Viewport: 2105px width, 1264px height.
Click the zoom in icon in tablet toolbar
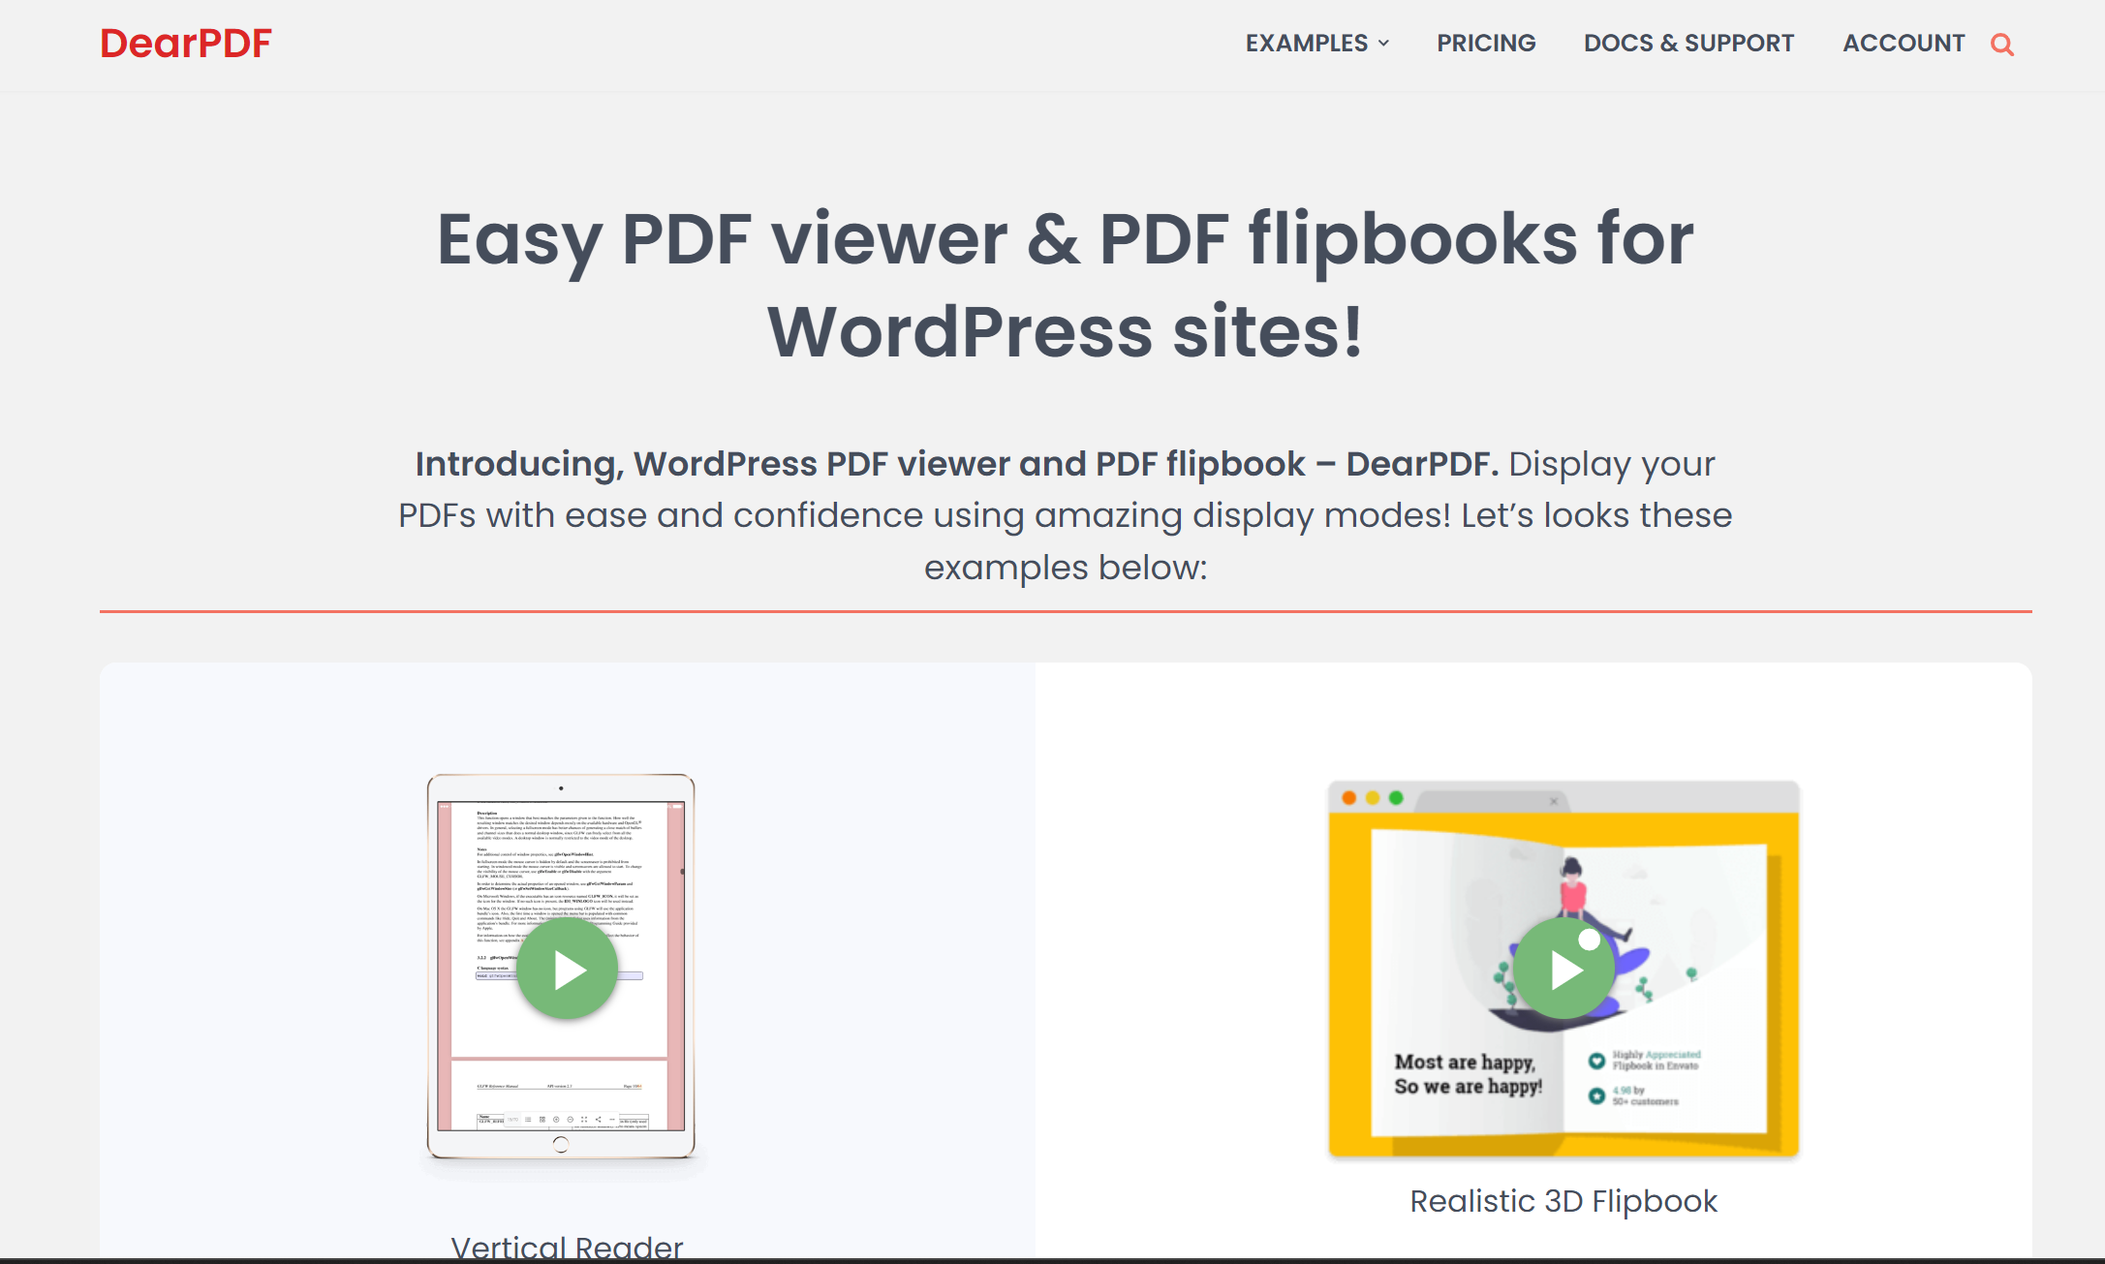coord(556,1120)
